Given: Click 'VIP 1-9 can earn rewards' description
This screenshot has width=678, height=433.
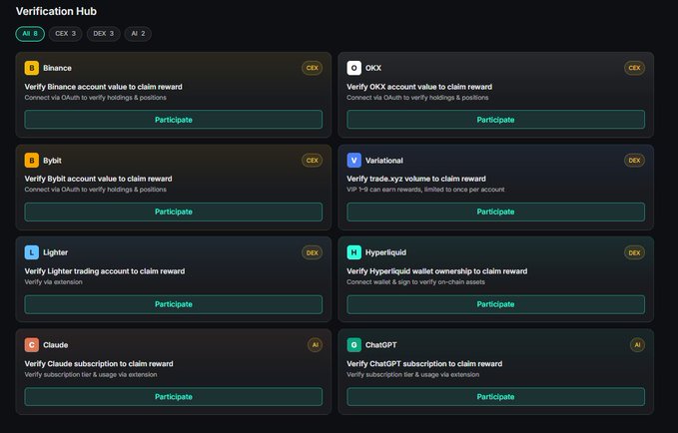Looking at the screenshot, I should click(426, 190).
